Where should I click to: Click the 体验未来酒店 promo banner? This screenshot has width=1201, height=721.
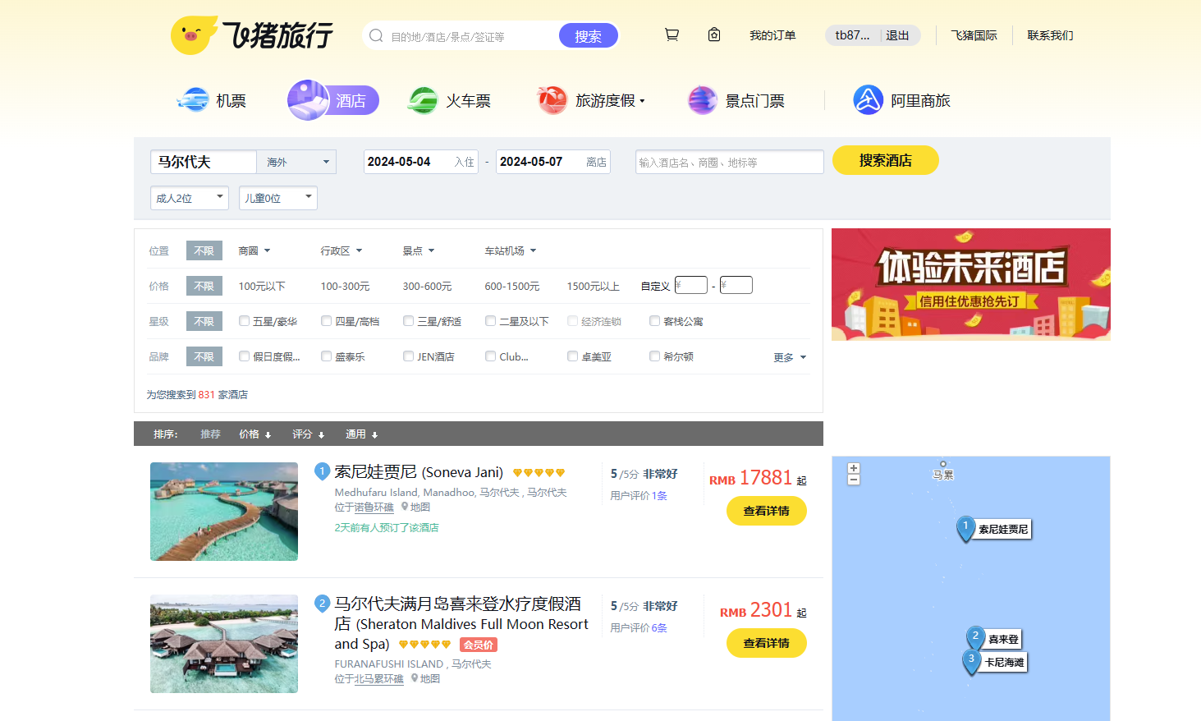coord(971,284)
